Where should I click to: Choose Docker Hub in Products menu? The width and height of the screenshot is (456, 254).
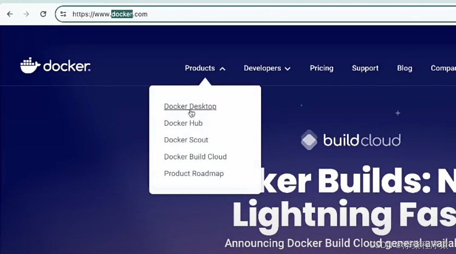tap(183, 123)
